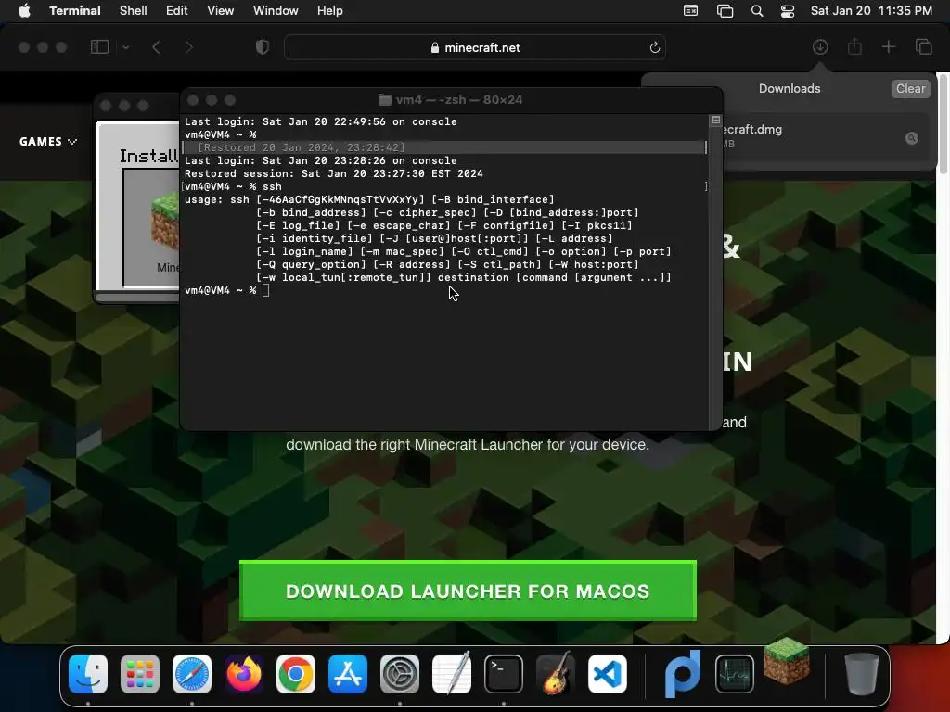Open Control Center in menu bar
950x712 pixels.
tap(787, 11)
